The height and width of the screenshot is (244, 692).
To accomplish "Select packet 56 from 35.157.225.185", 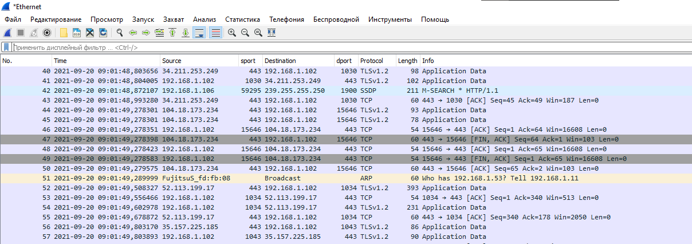I will (346, 227).
